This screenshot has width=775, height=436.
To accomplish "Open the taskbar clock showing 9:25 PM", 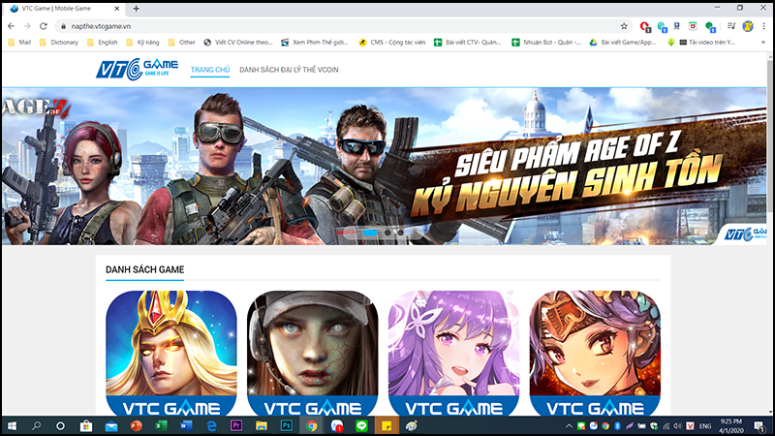I will 731,425.
